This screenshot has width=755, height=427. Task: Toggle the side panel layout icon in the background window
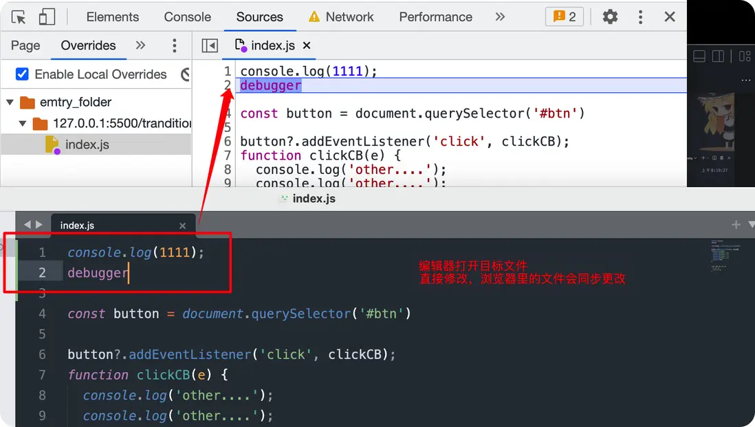pyautogui.click(x=718, y=56)
